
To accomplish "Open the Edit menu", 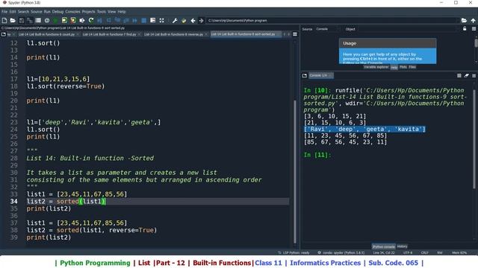I will [x=13, y=12].
